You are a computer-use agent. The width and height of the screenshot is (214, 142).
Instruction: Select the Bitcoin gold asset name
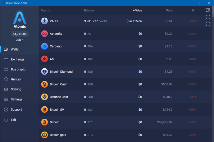[x=58, y=135]
